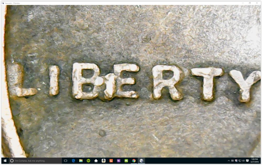
Task: Select the active Yawcam taskbar icon
Action: coord(141,161)
